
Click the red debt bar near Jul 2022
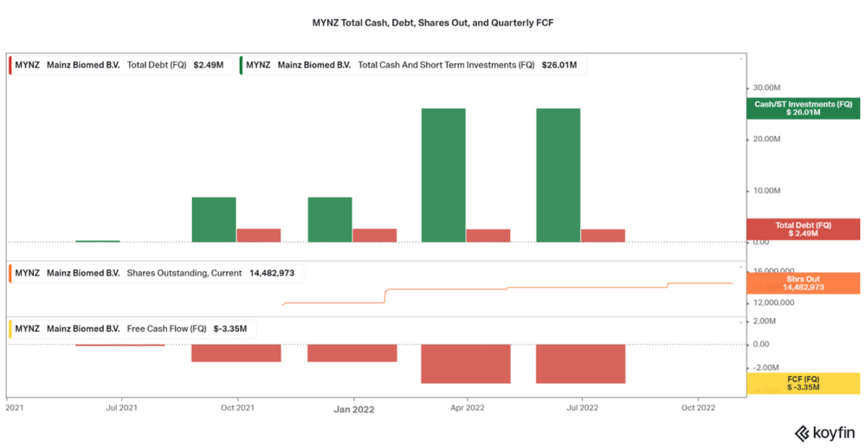point(603,236)
